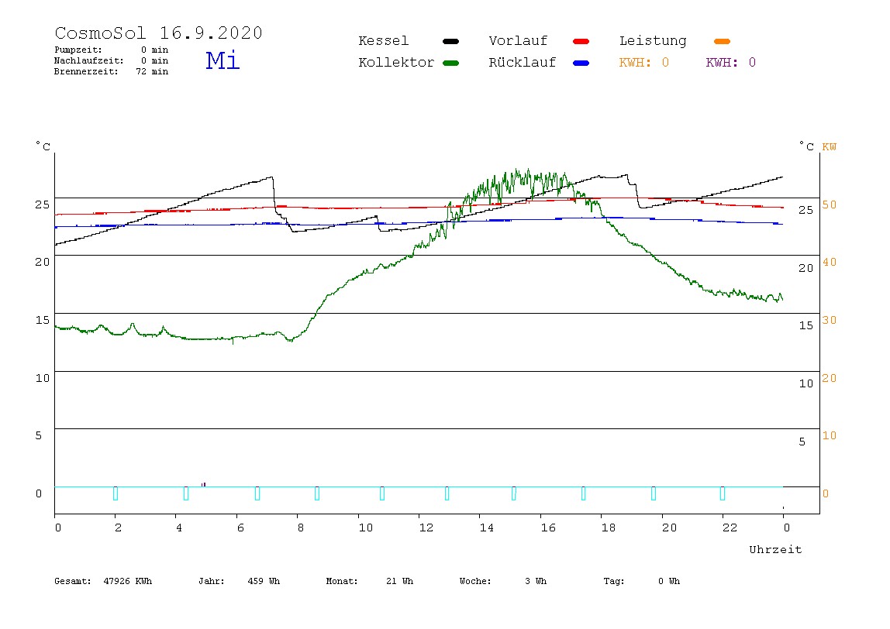
Task: Click the '0 min' value beside Pumpzeit
Action: [155, 50]
